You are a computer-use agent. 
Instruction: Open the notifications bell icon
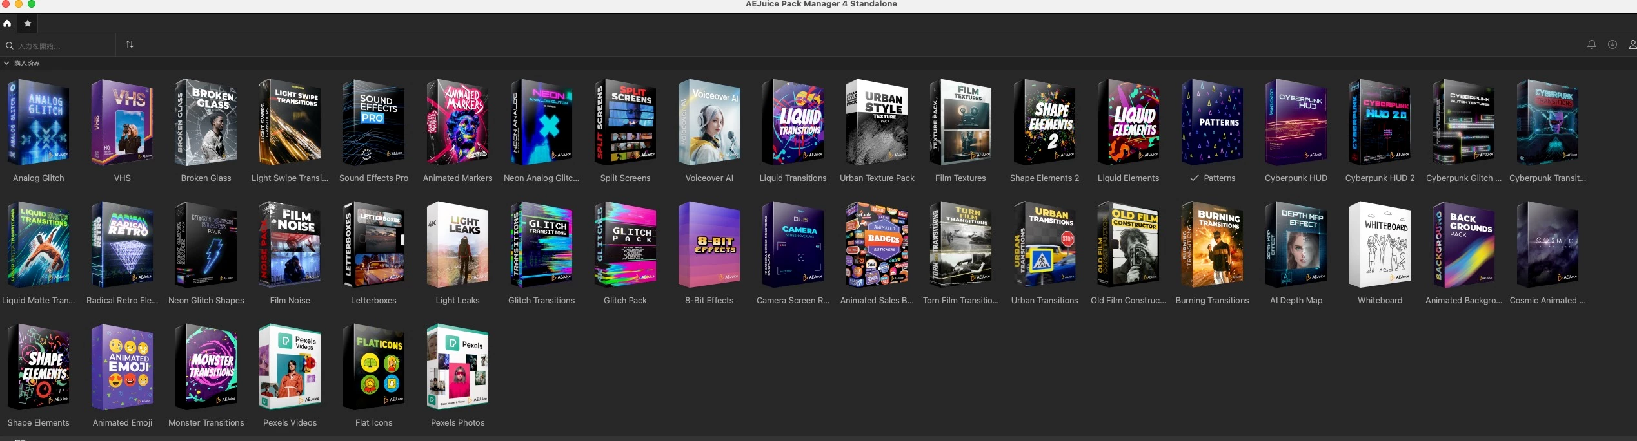[1592, 44]
